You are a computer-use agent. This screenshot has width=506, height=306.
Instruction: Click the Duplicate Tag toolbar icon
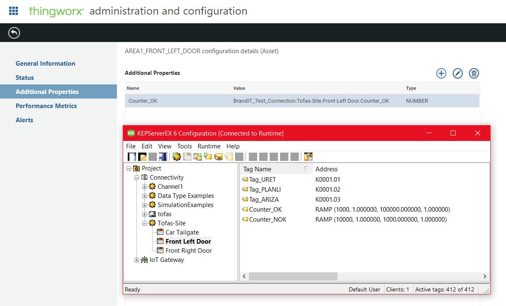coord(229,157)
